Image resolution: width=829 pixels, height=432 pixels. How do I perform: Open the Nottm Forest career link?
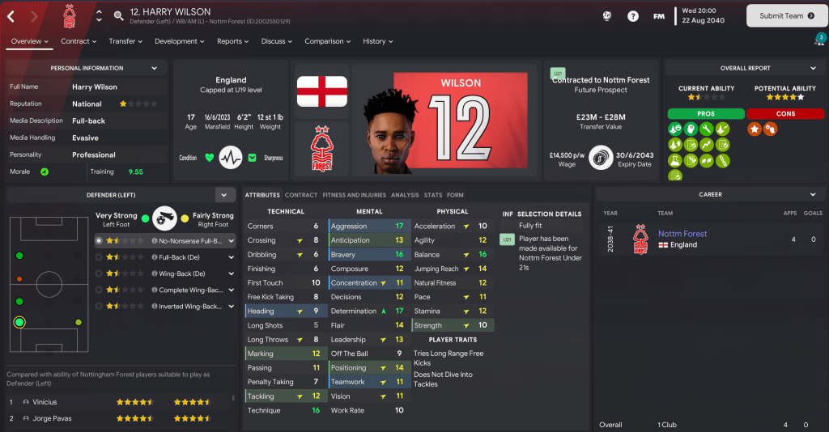point(682,234)
